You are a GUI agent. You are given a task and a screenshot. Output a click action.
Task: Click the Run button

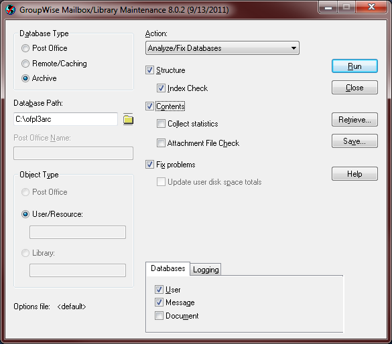tap(354, 66)
